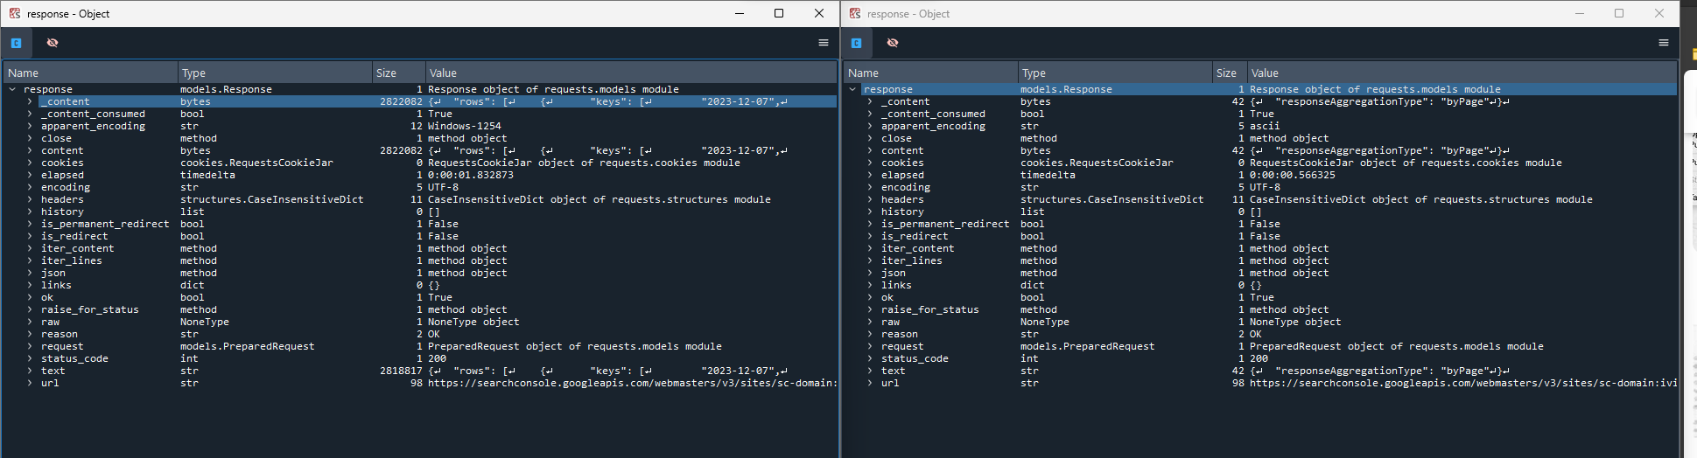The height and width of the screenshot is (458, 1697).
Task: Collapse the response root node in right window
Action: coord(852,89)
